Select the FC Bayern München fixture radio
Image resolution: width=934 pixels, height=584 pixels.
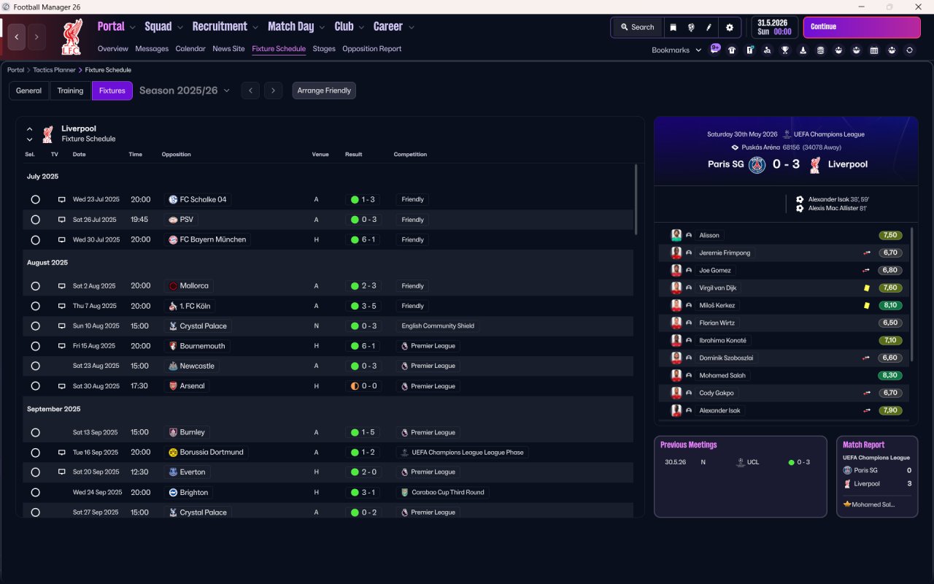pos(35,239)
